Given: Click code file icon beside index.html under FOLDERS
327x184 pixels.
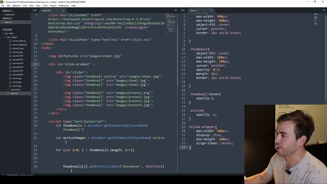Looking at the screenshot, I should pyautogui.click(x=9, y=90).
